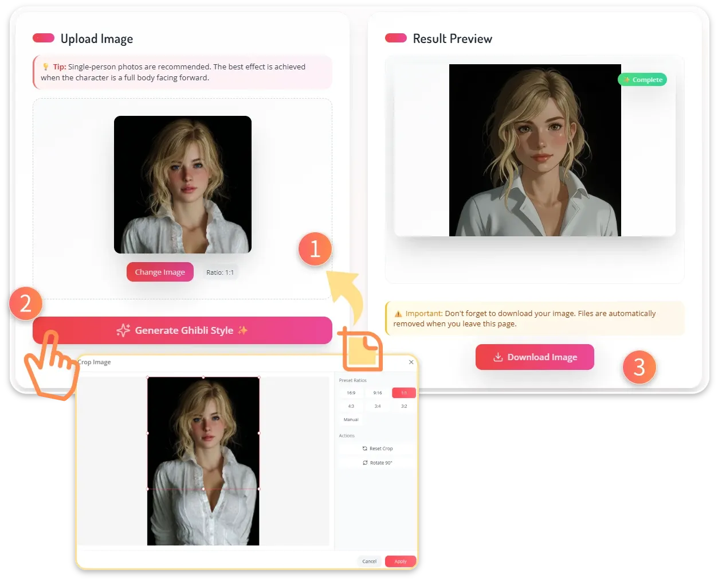
Task: Enable Manual crop mode
Action: tap(351, 420)
